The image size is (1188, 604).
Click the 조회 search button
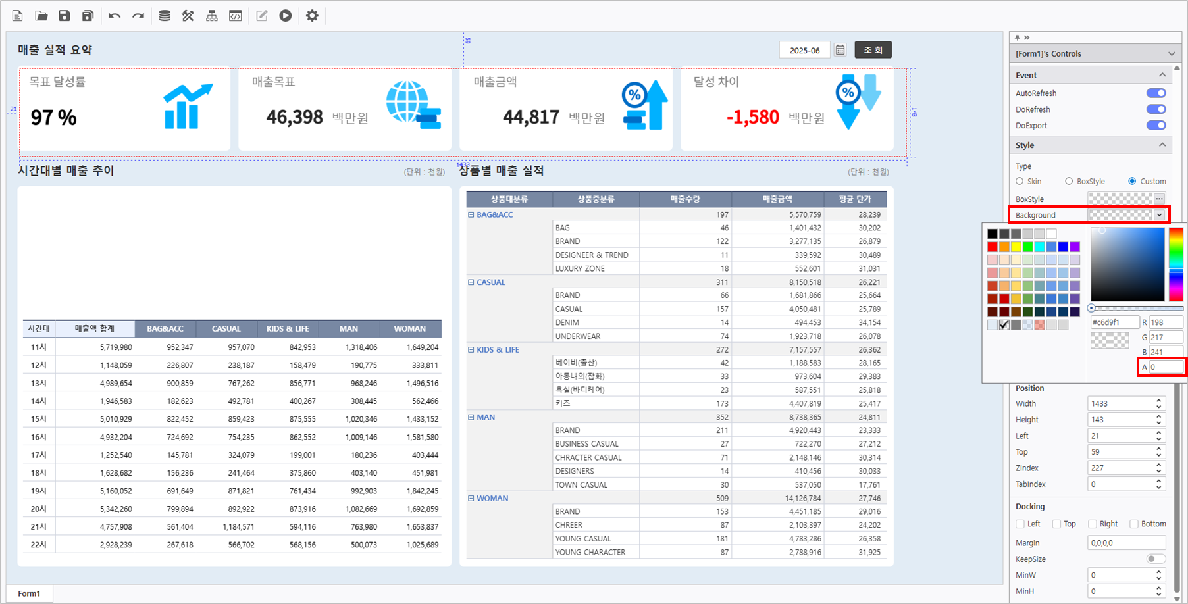coord(873,50)
